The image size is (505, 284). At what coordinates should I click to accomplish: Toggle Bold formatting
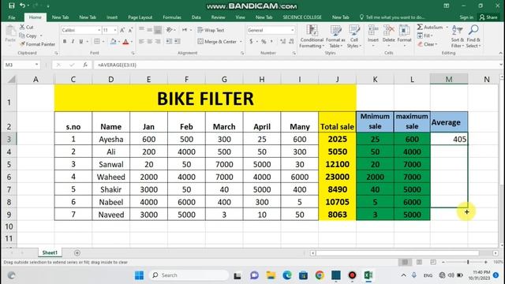[x=65, y=42]
